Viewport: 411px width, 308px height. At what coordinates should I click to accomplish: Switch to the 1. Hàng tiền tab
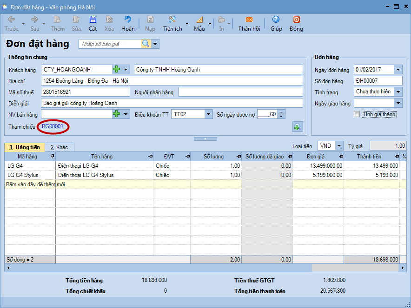tap(25, 147)
